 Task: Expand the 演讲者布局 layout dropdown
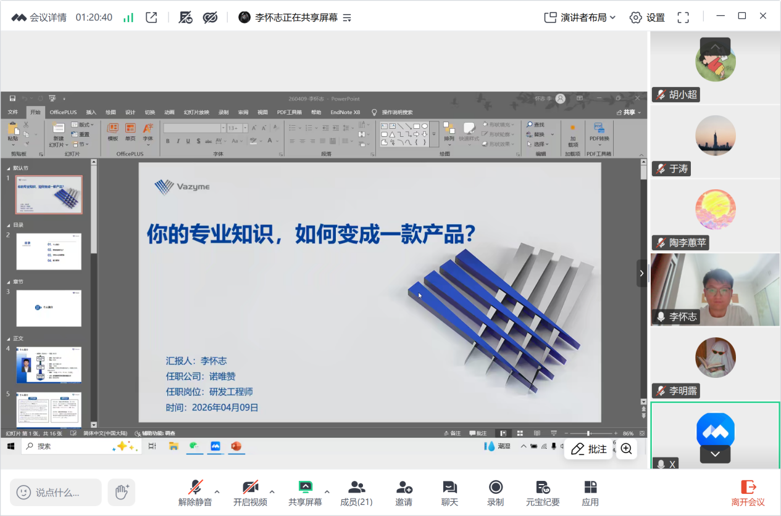tap(580, 17)
